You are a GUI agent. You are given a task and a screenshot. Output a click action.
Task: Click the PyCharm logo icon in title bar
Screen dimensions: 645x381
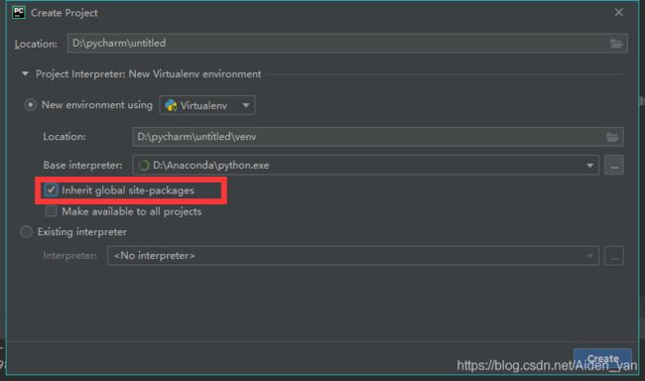tap(19, 12)
